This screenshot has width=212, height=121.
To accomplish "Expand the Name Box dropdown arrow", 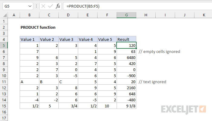I will (30, 6).
